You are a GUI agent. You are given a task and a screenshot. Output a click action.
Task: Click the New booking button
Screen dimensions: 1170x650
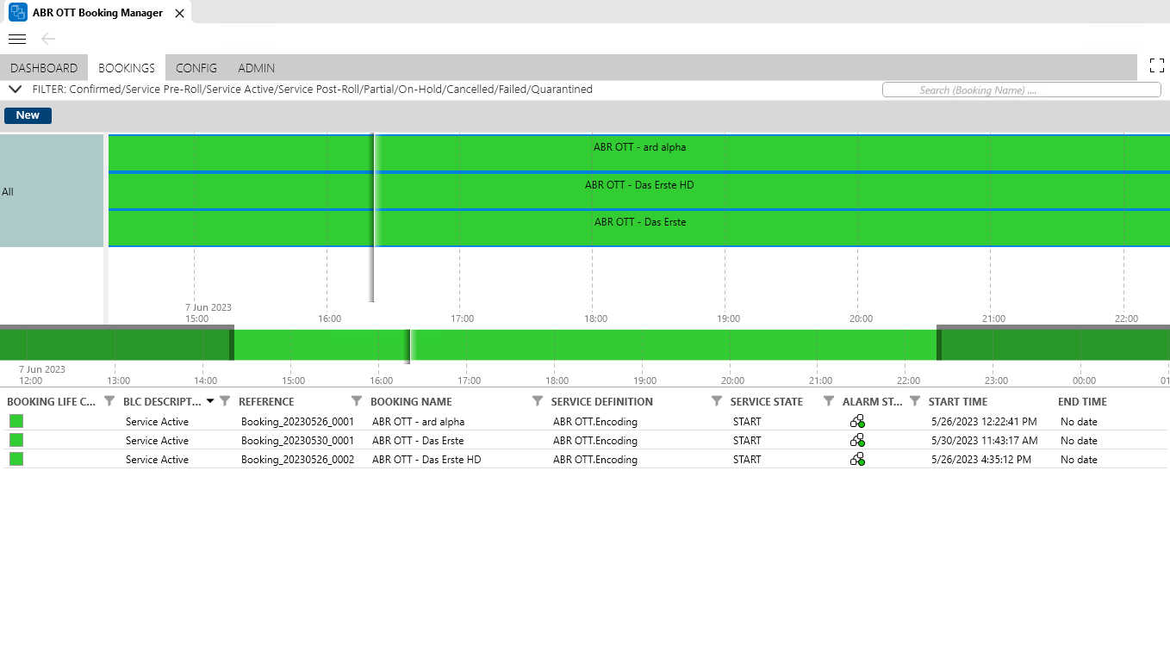[x=28, y=115]
